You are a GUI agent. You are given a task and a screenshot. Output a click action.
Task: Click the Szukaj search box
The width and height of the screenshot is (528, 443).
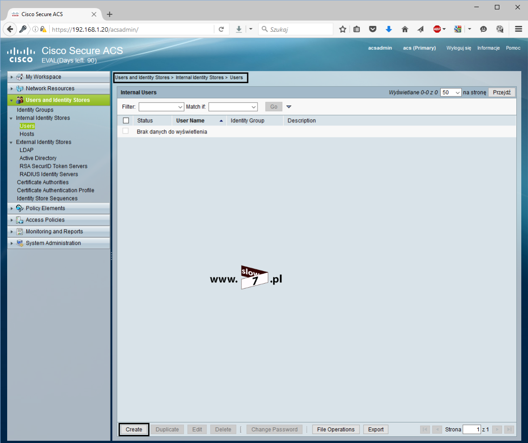pyautogui.click(x=296, y=29)
